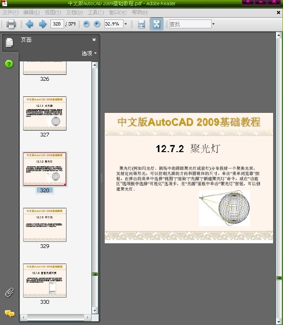This screenshot has width=283, height=325.
Task: Click the 12.7.2 聚光灯 heading on page
Action: (x=188, y=149)
